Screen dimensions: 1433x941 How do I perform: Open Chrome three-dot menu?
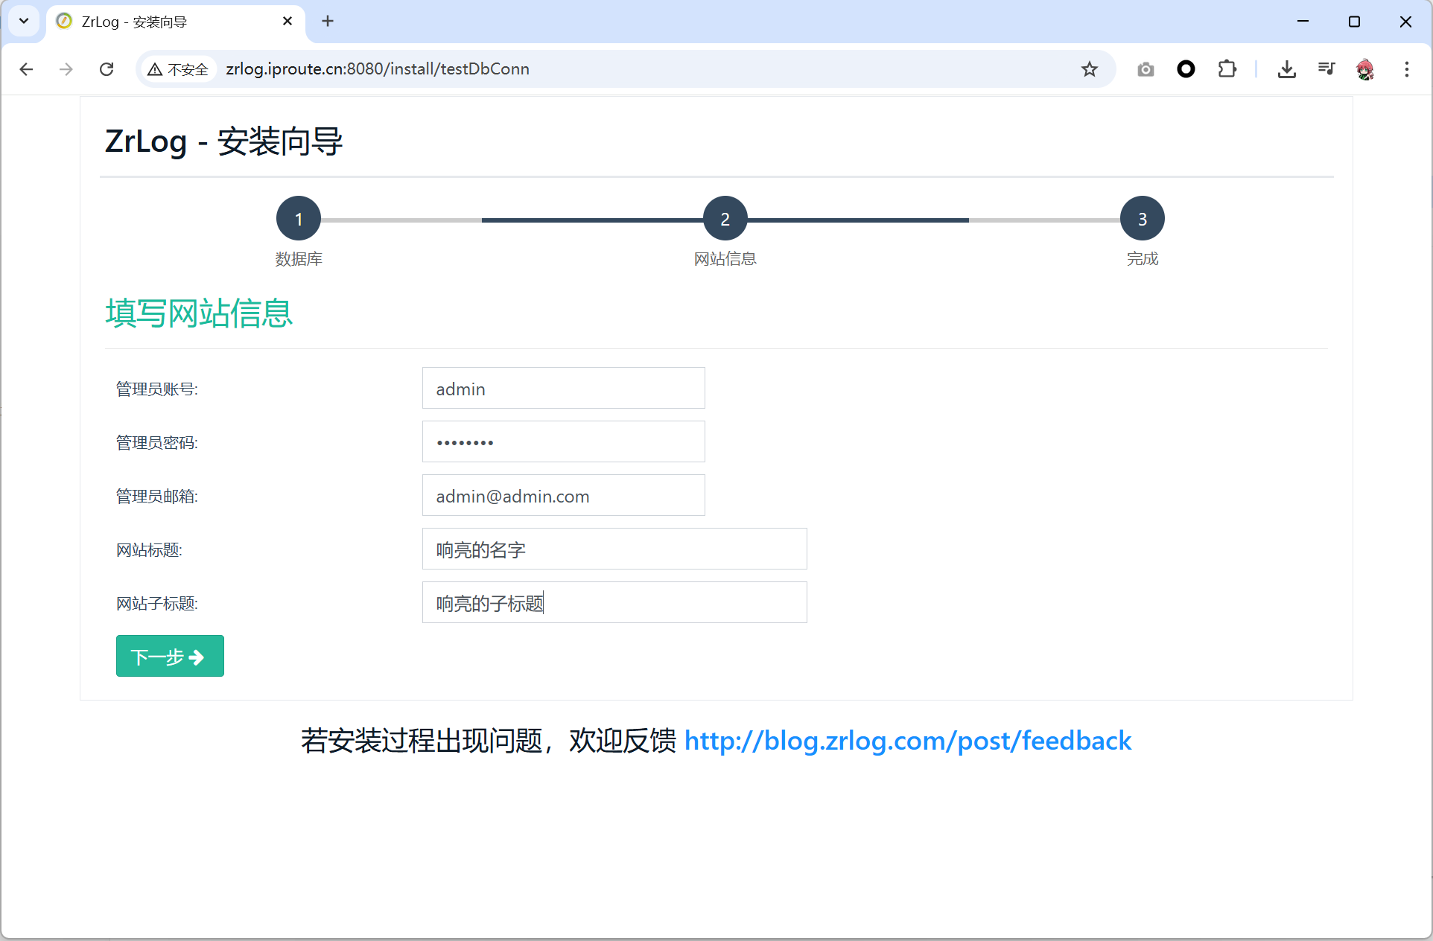[x=1406, y=69]
